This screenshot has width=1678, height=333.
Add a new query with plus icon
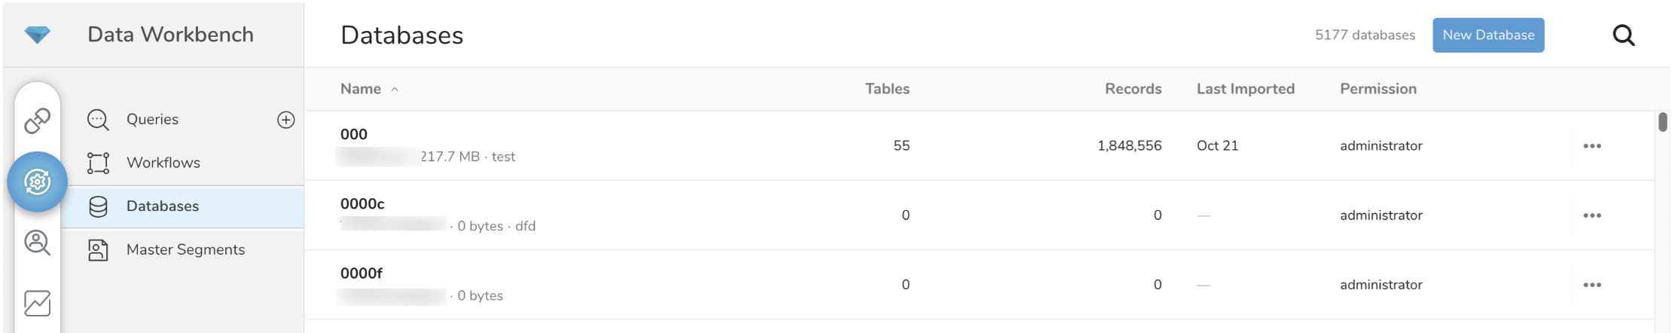[286, 120]
